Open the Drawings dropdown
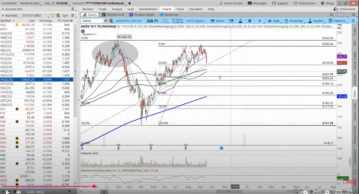The image size is (359, 194). click(294, 21)
